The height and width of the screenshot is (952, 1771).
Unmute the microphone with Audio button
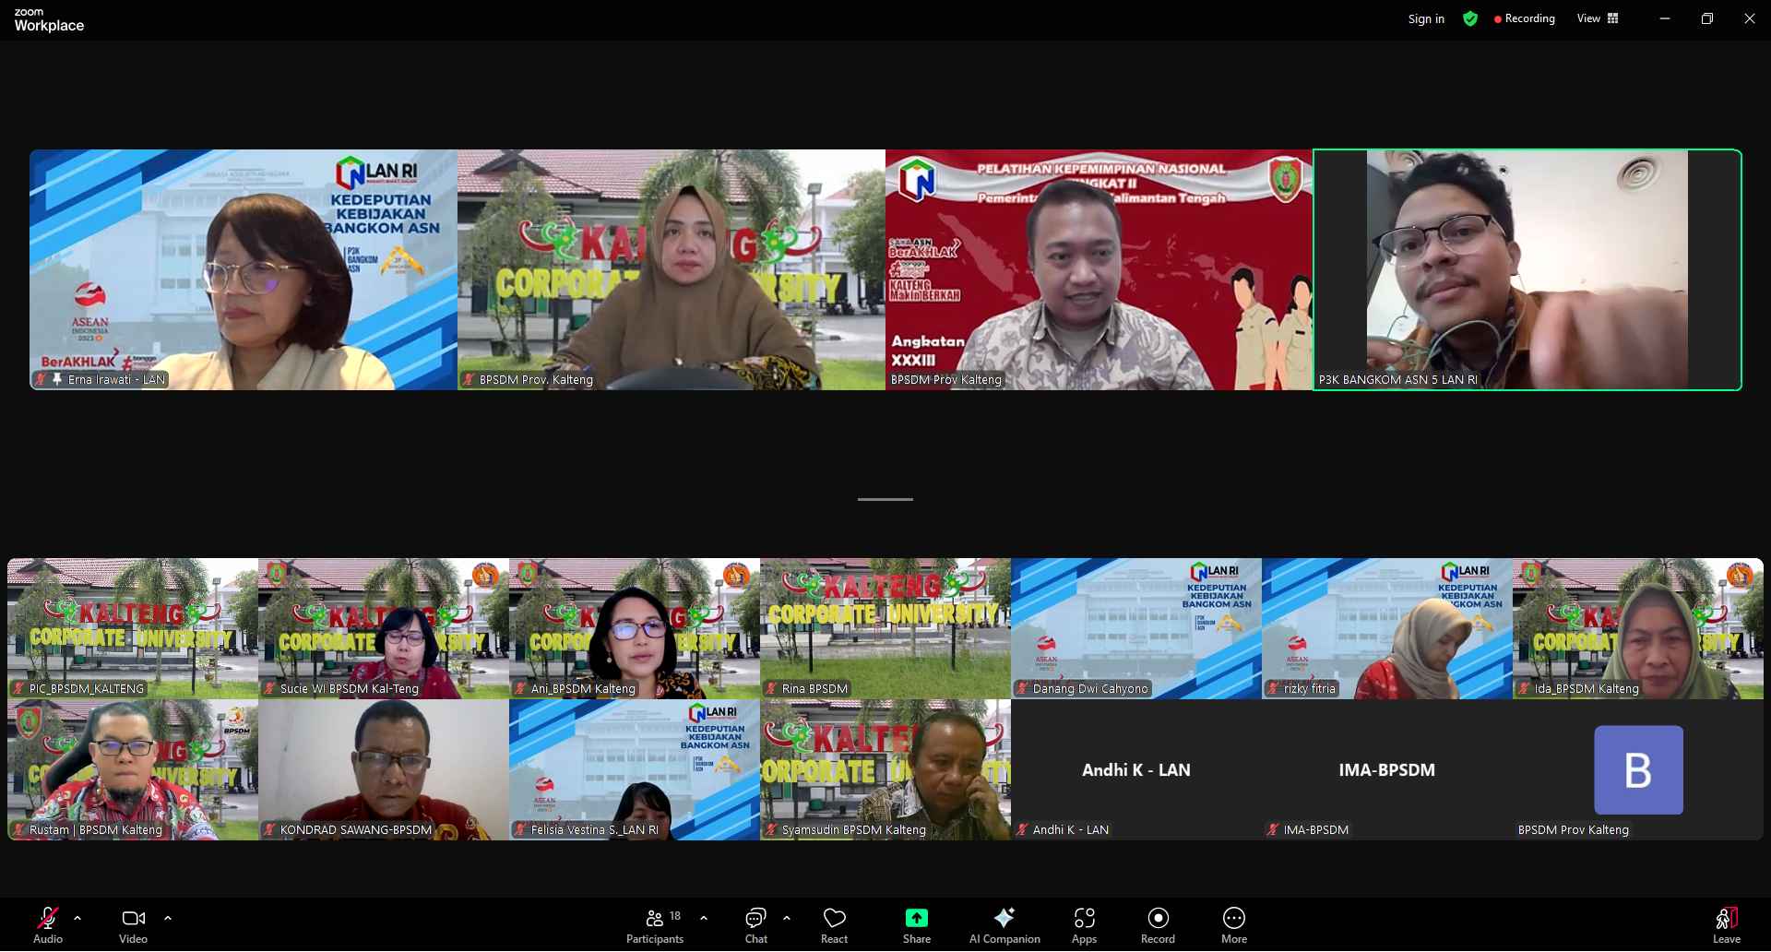[x=48, y=924]
